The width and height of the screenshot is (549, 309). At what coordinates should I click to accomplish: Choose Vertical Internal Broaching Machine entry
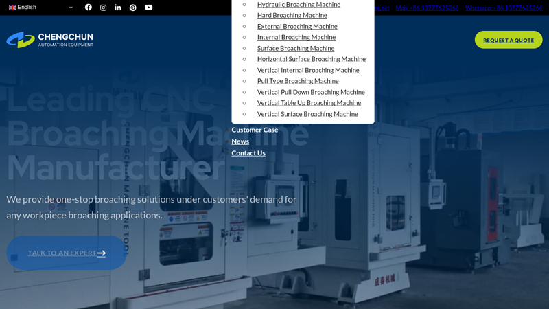click(308, 70)
